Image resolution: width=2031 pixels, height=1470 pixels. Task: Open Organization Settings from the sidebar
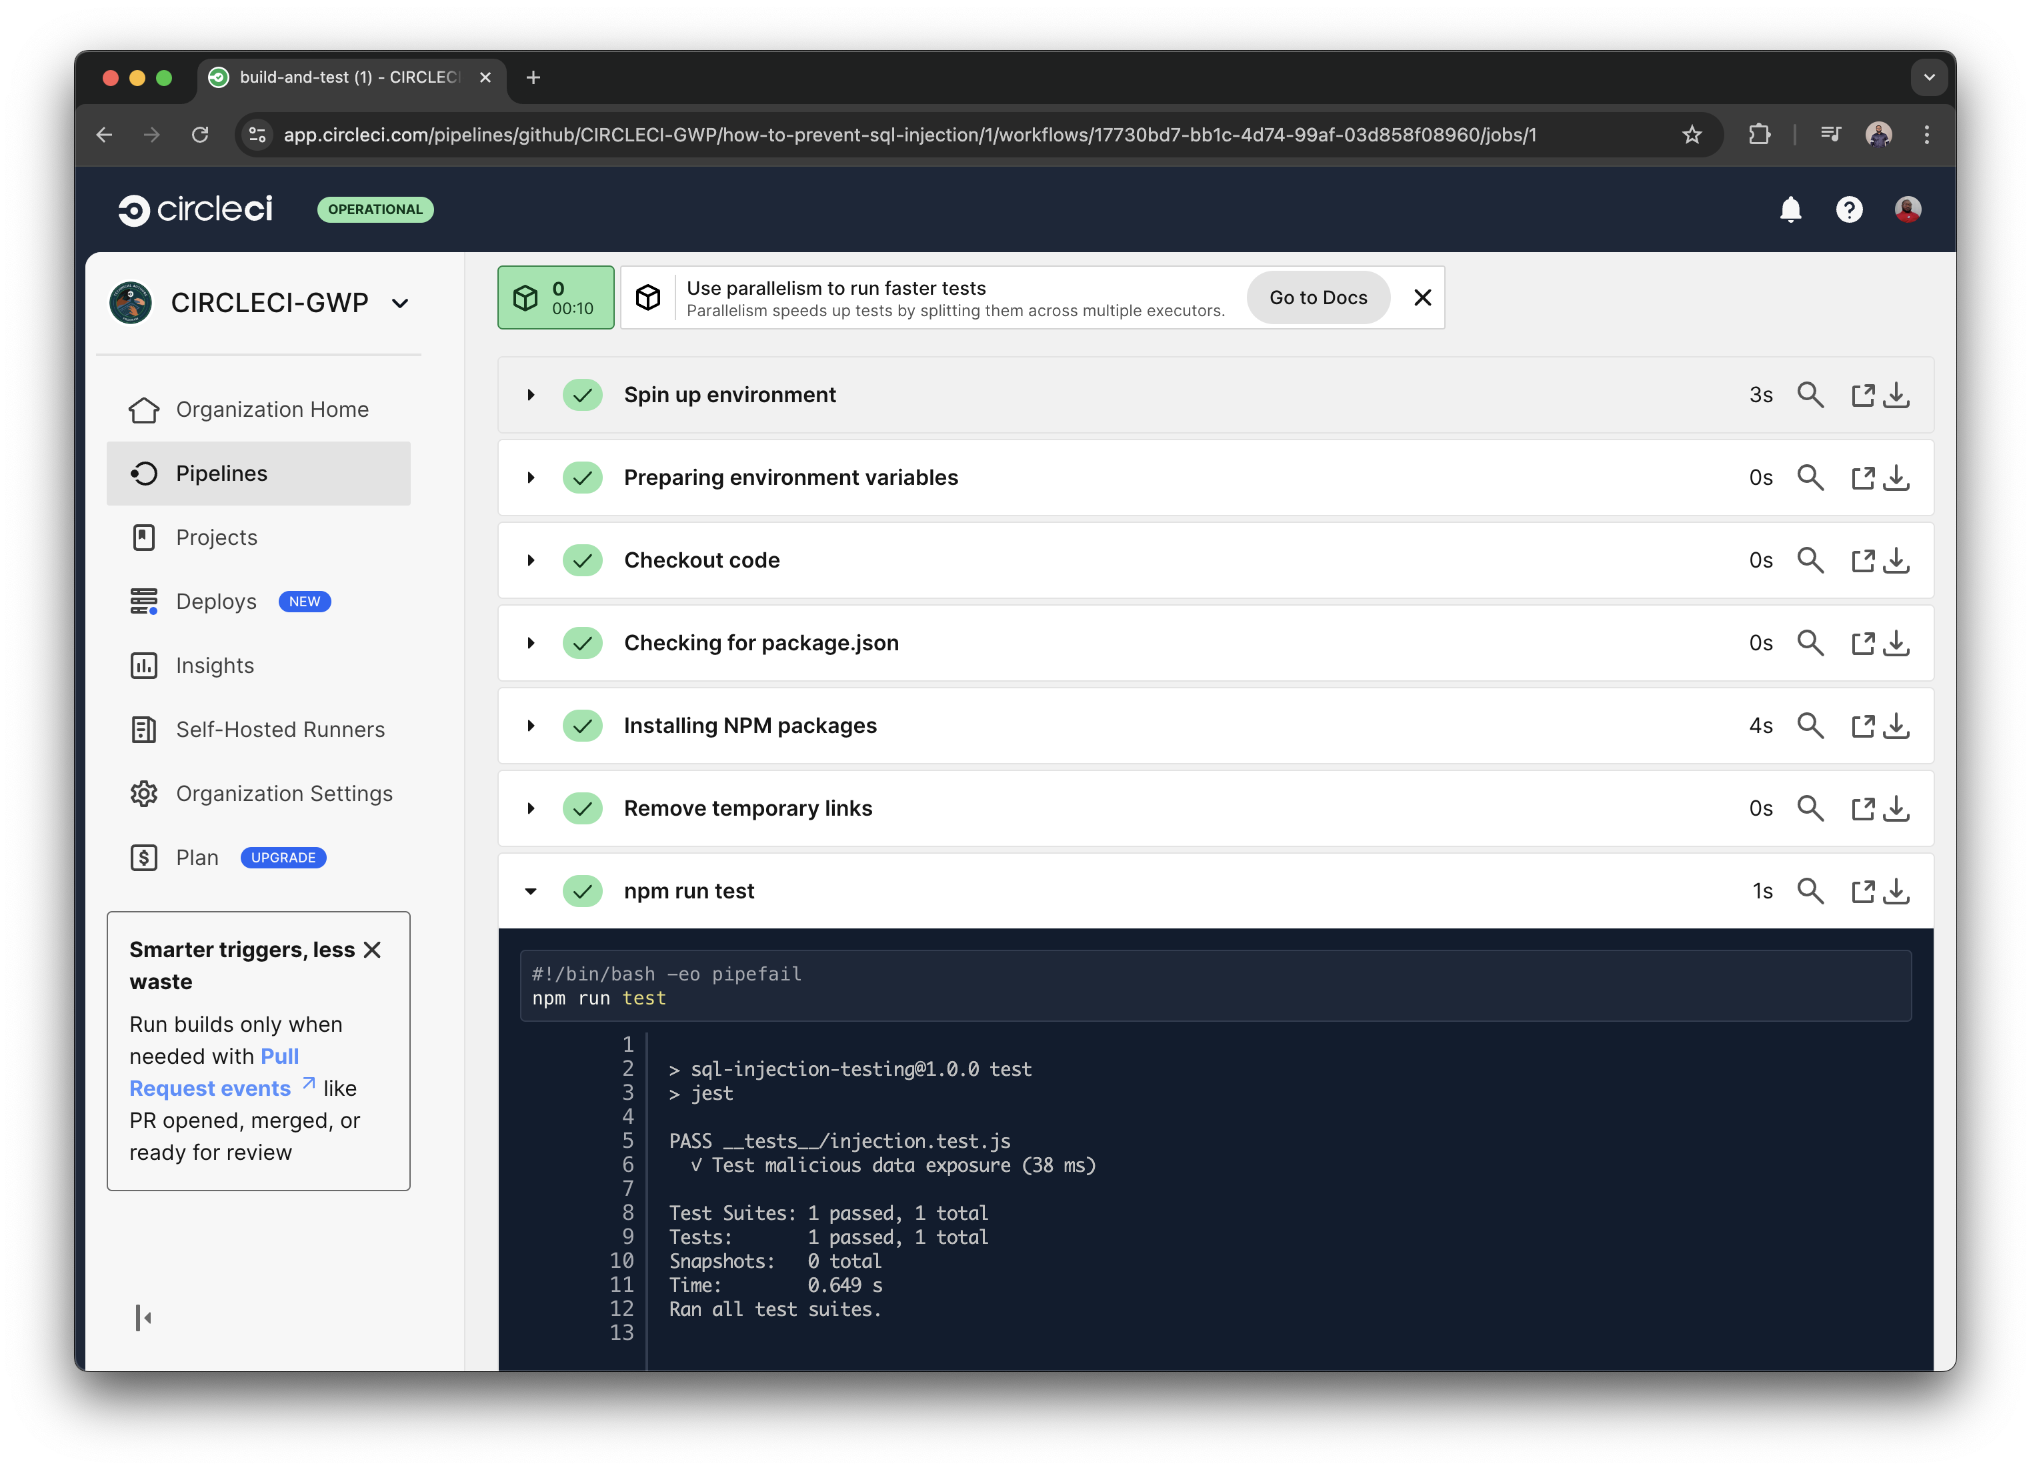(x=284, y=793)
